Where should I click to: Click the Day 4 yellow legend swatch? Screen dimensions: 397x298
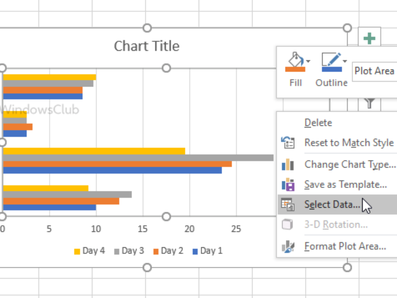(77, 252)
